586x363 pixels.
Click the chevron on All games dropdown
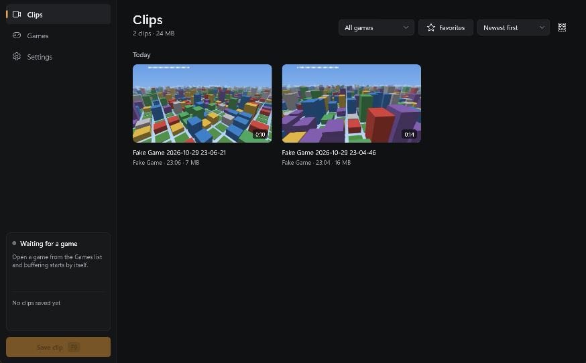pos(406,27)
